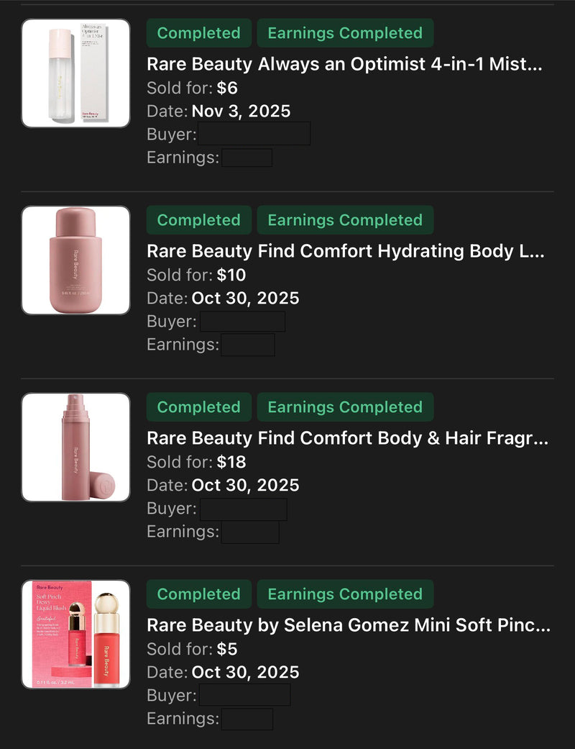Open the Find Comfort Body & Hair listing title
The image size is (575, 749).
347,438
